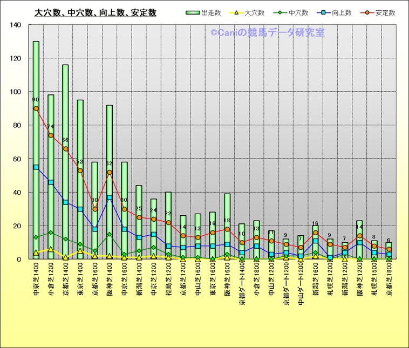Select the orange data point labeled 90
The image size is (409, 348).
[36, 108]
